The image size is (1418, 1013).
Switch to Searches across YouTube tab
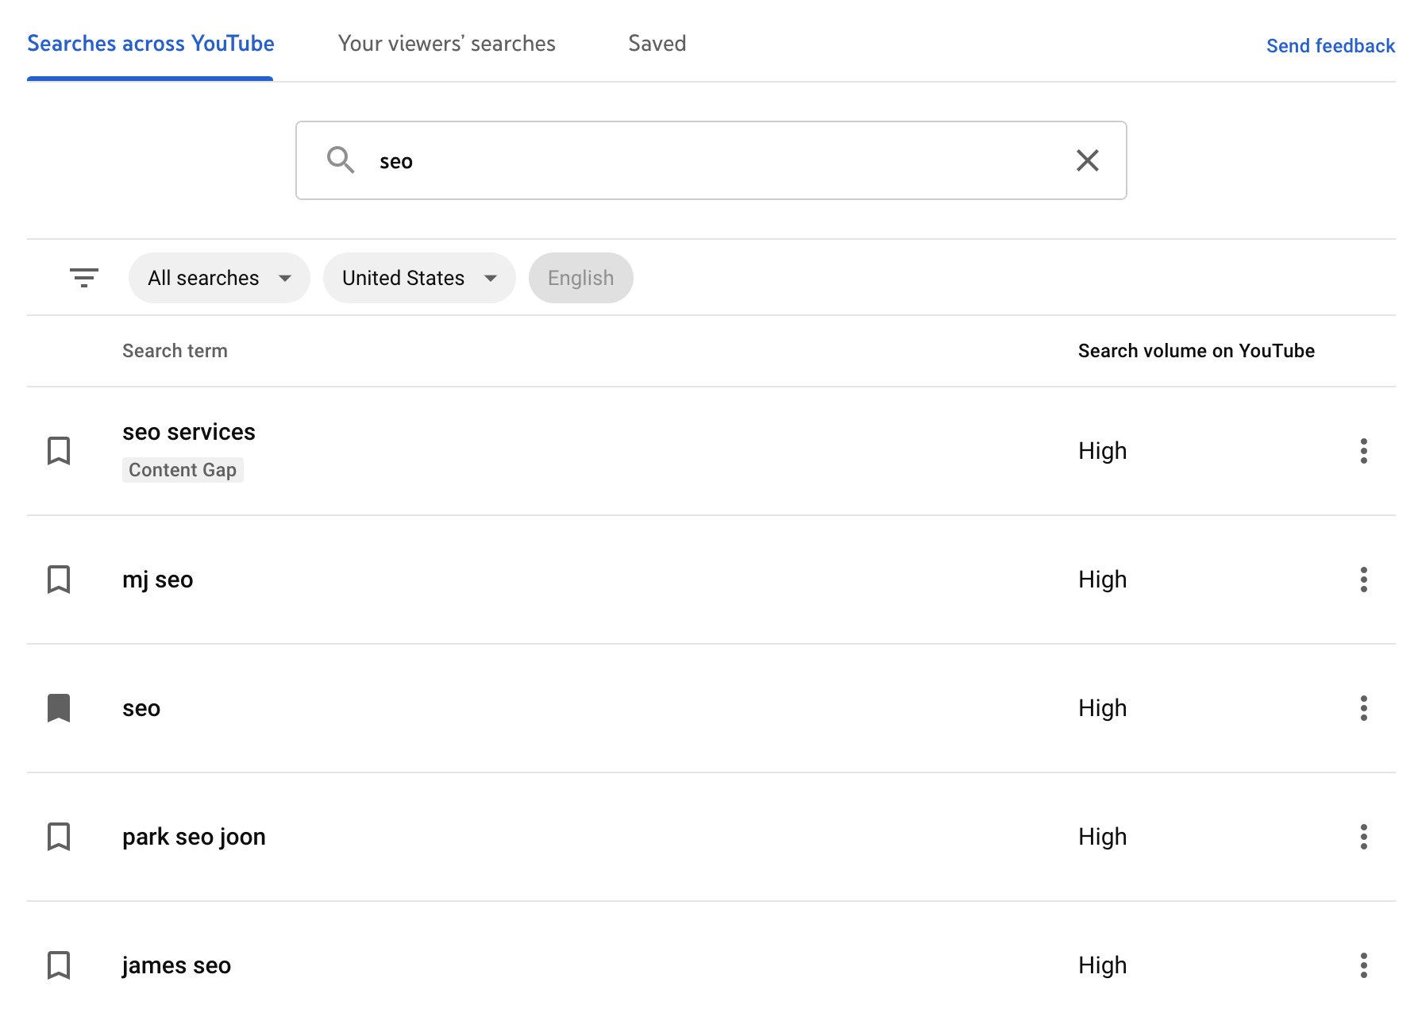[x=151, y=44]
